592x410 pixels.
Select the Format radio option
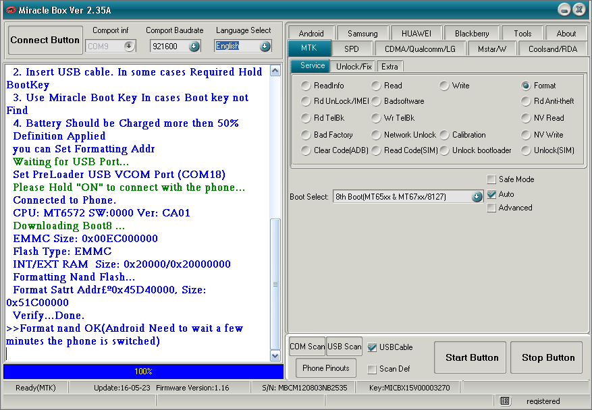pos(526,86)
